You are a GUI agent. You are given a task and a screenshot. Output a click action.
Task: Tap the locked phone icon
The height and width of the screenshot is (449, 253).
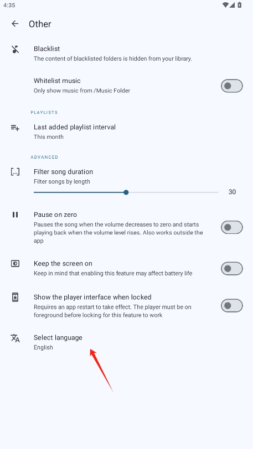point(15,297)
